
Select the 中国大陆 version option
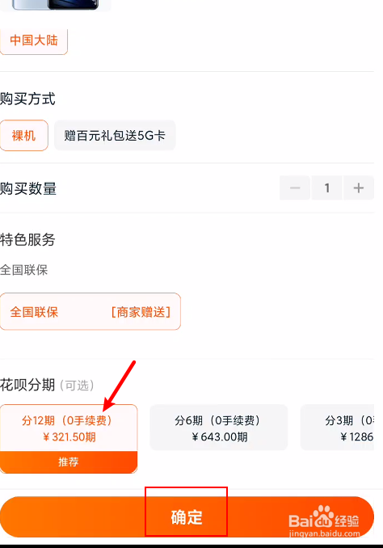pos(34,41)
